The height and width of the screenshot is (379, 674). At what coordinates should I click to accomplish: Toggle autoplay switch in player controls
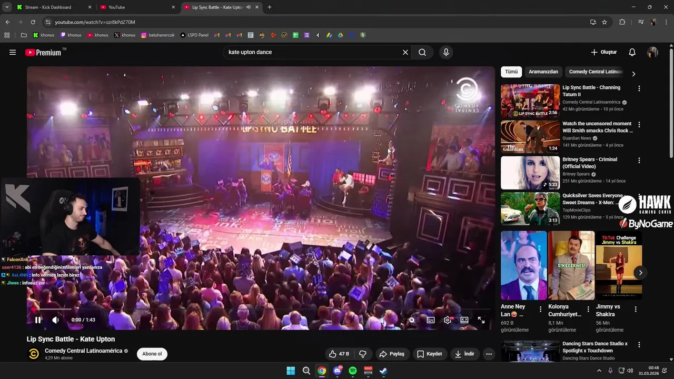click(412, 320)
